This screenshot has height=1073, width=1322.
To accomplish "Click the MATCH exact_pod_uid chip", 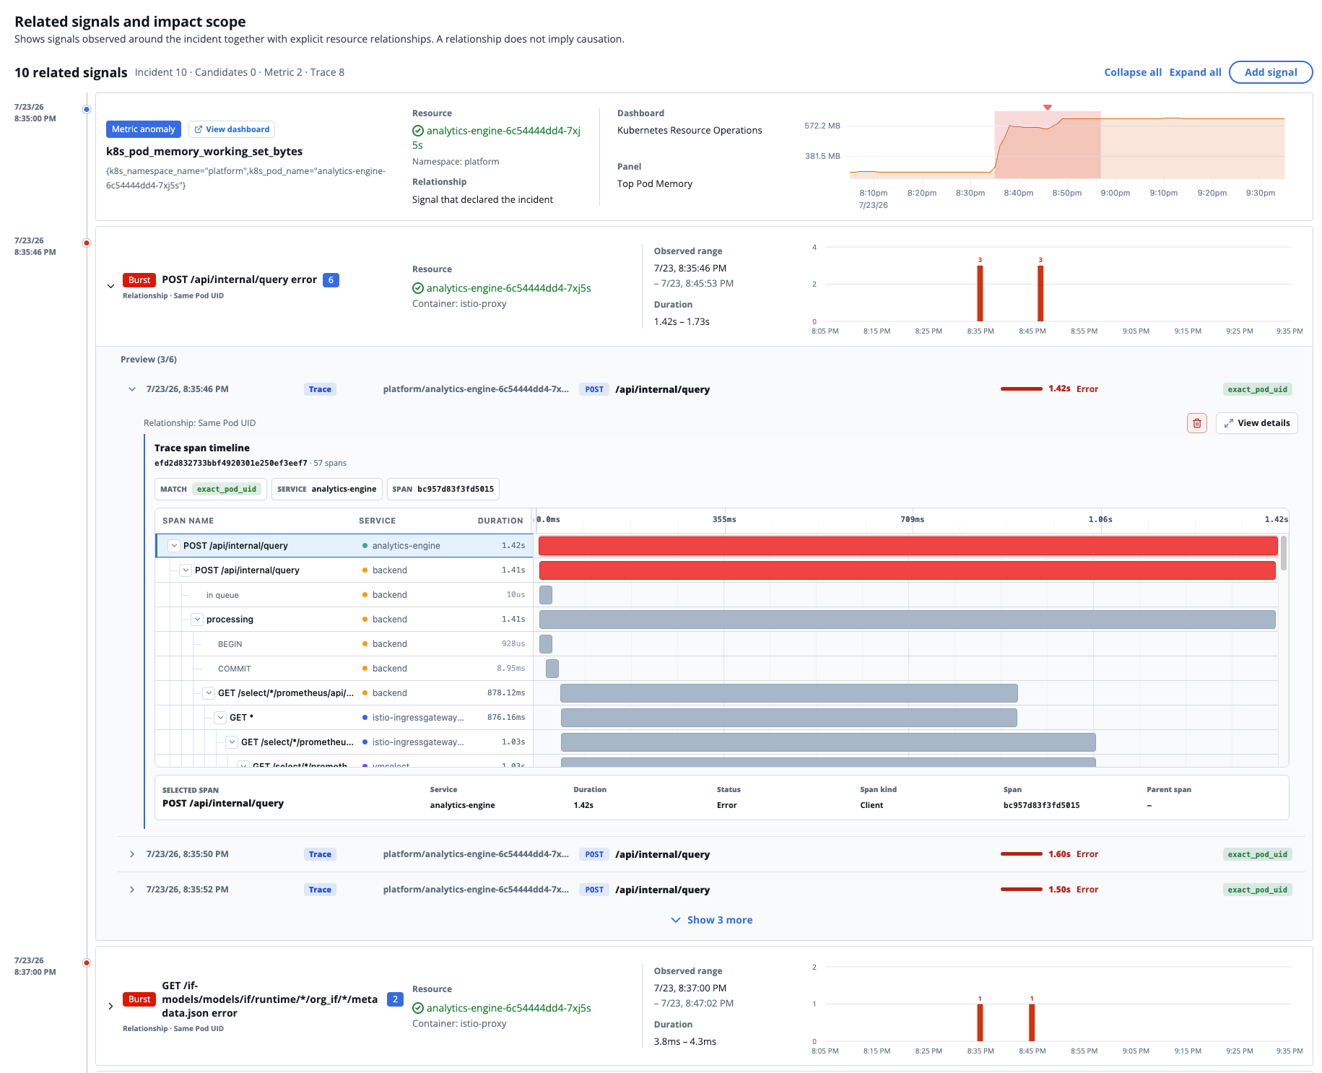I will click(211, 489).
